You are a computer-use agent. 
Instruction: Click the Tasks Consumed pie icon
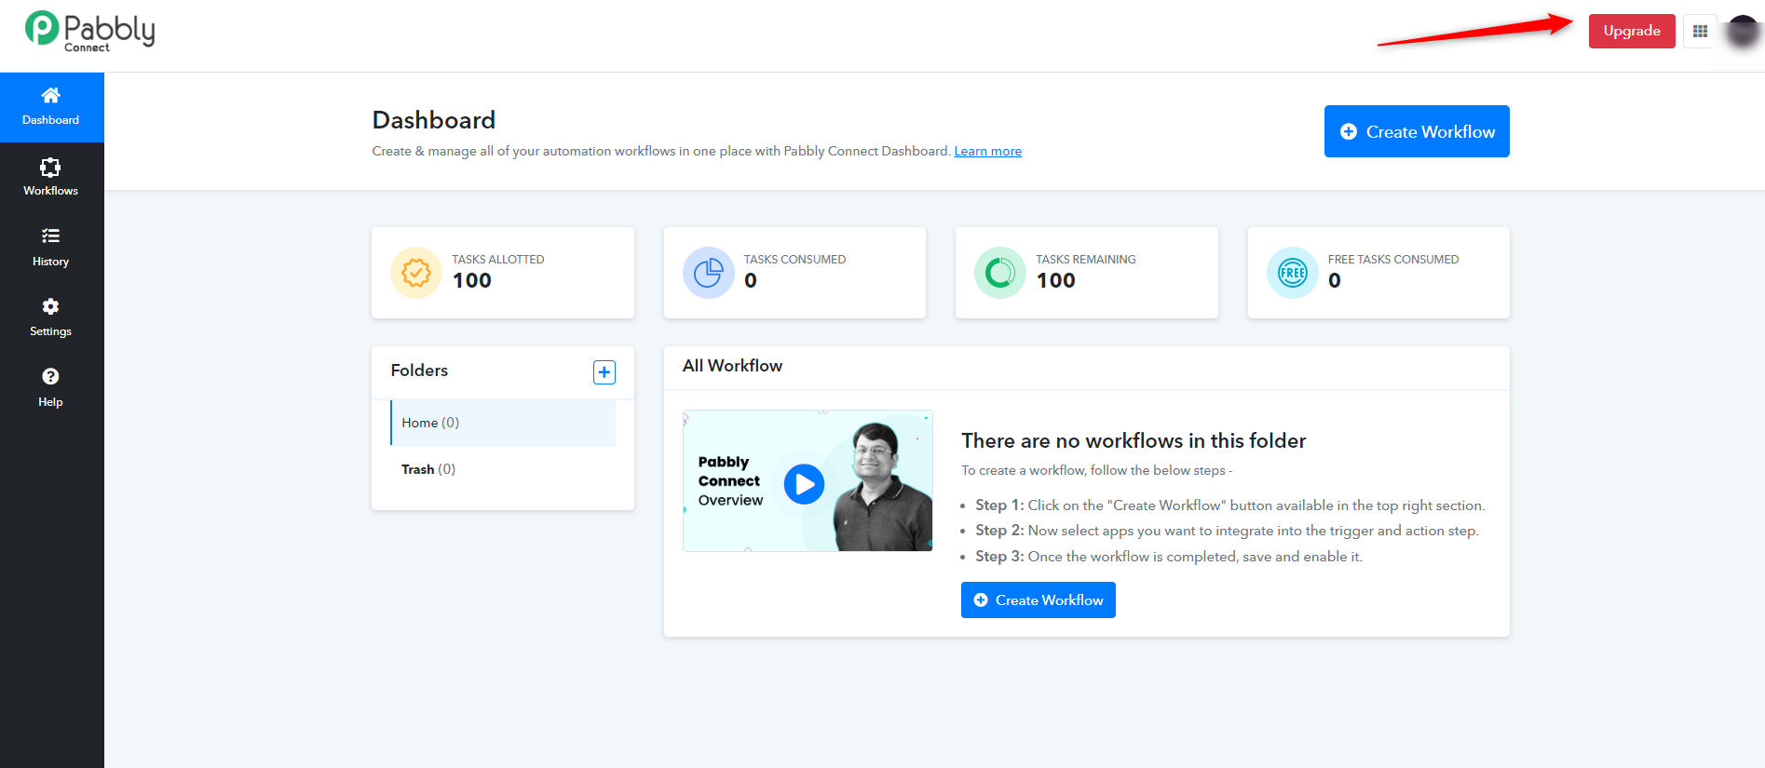pyautogui.click(x=709, y=273)
